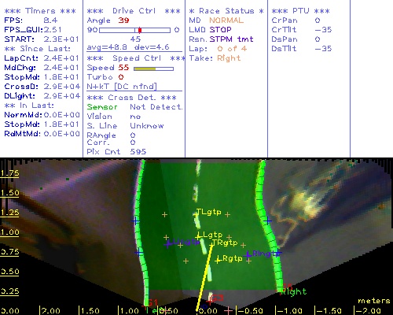Viewport: 393px width, 315px height.
Task: Click the green Right label marker
Action: click(293, 291)
